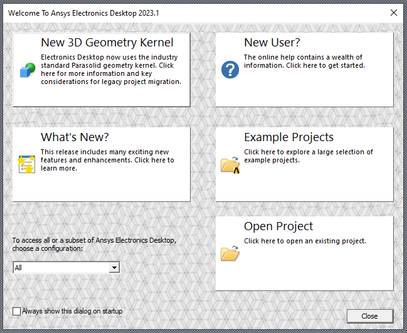Open the New 3D Geometry Kernel heading
Viewport: 407px width, 333px height.
107,42
